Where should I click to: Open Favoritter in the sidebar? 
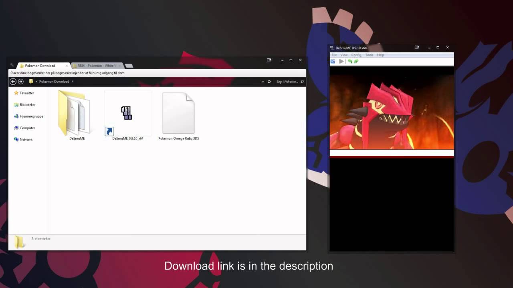(24, 93)
